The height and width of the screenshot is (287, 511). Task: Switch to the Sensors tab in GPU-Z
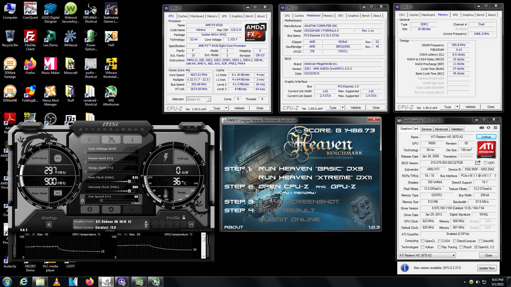(426, 129)
